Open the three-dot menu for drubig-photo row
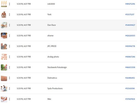This screenshot has width=137, height=104. tap(10, 57)
